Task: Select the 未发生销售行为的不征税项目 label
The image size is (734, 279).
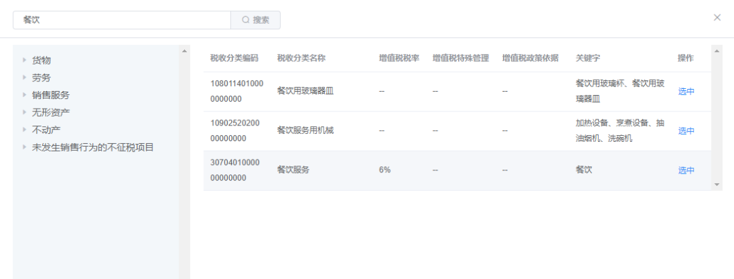Action: point(92,147)
